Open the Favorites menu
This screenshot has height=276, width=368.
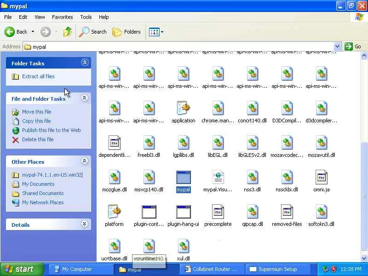(x=63, y=17)
